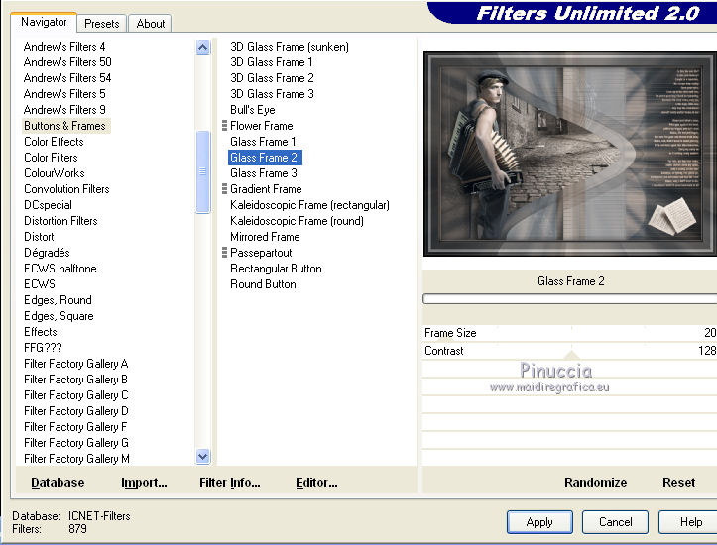Viewport: 717px width, 545px height.
Task: Choose Bull's Eye filter
Action: [x=253, y=110]
